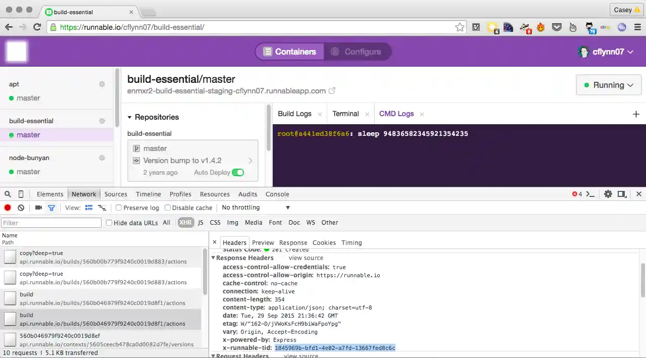Click the browser back arrow
The height and width of the screenshot is (358, 646).
[x=9, y=27]
